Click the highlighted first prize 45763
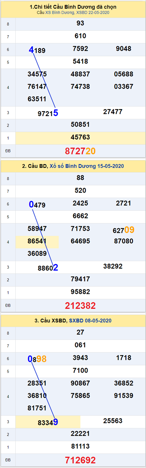The height and width of the screenshot is (468, 146). (x=80, y=137)
